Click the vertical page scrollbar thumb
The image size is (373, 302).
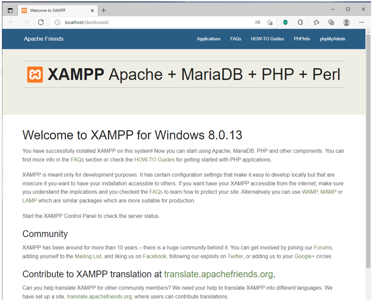click(x=368, y=151)
